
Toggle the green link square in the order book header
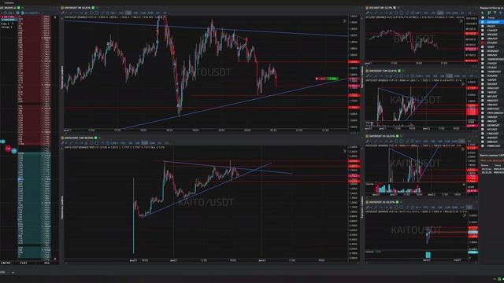[x=19, y=8]
